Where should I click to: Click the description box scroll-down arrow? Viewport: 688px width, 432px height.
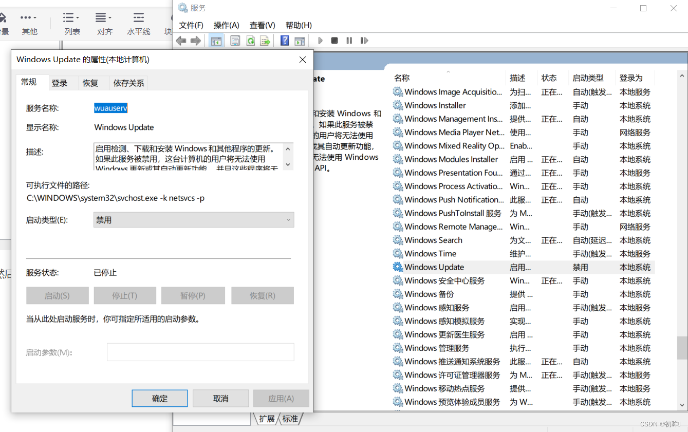pos(288,164)
